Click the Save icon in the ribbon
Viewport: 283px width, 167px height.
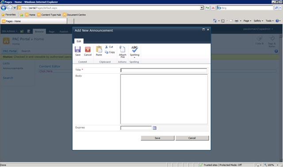click(78, 49)
